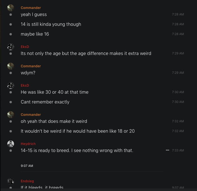Click the 9:07 AM time divider label

point(27,166)
